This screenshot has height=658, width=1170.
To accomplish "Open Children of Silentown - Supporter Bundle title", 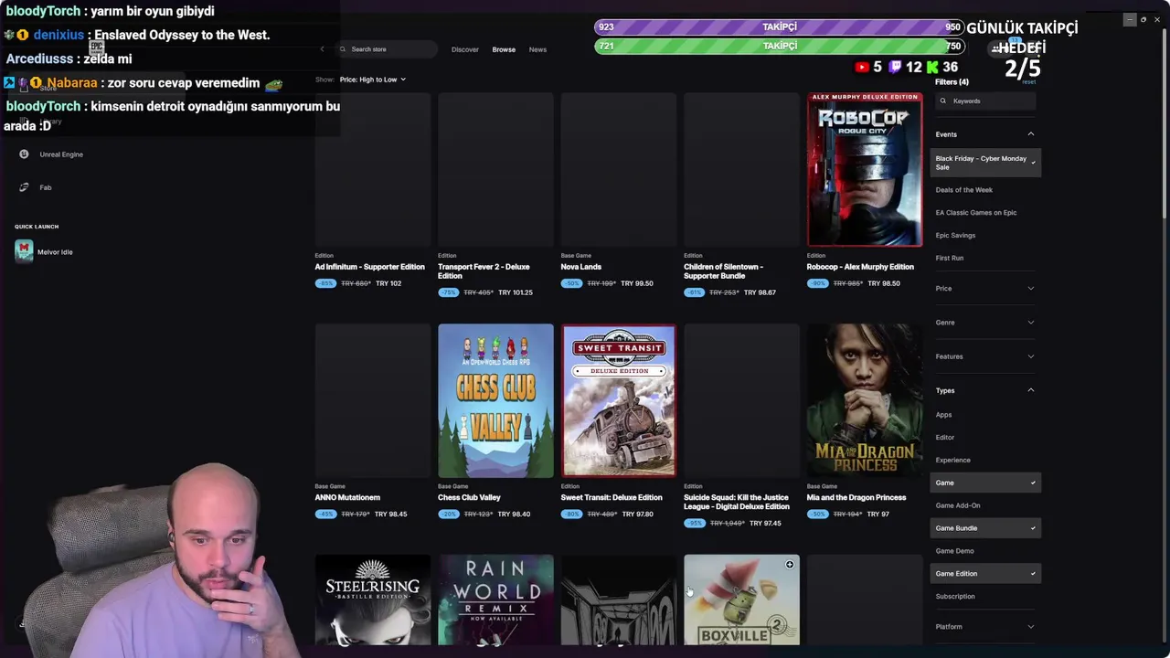I will [x=723, y=271].
